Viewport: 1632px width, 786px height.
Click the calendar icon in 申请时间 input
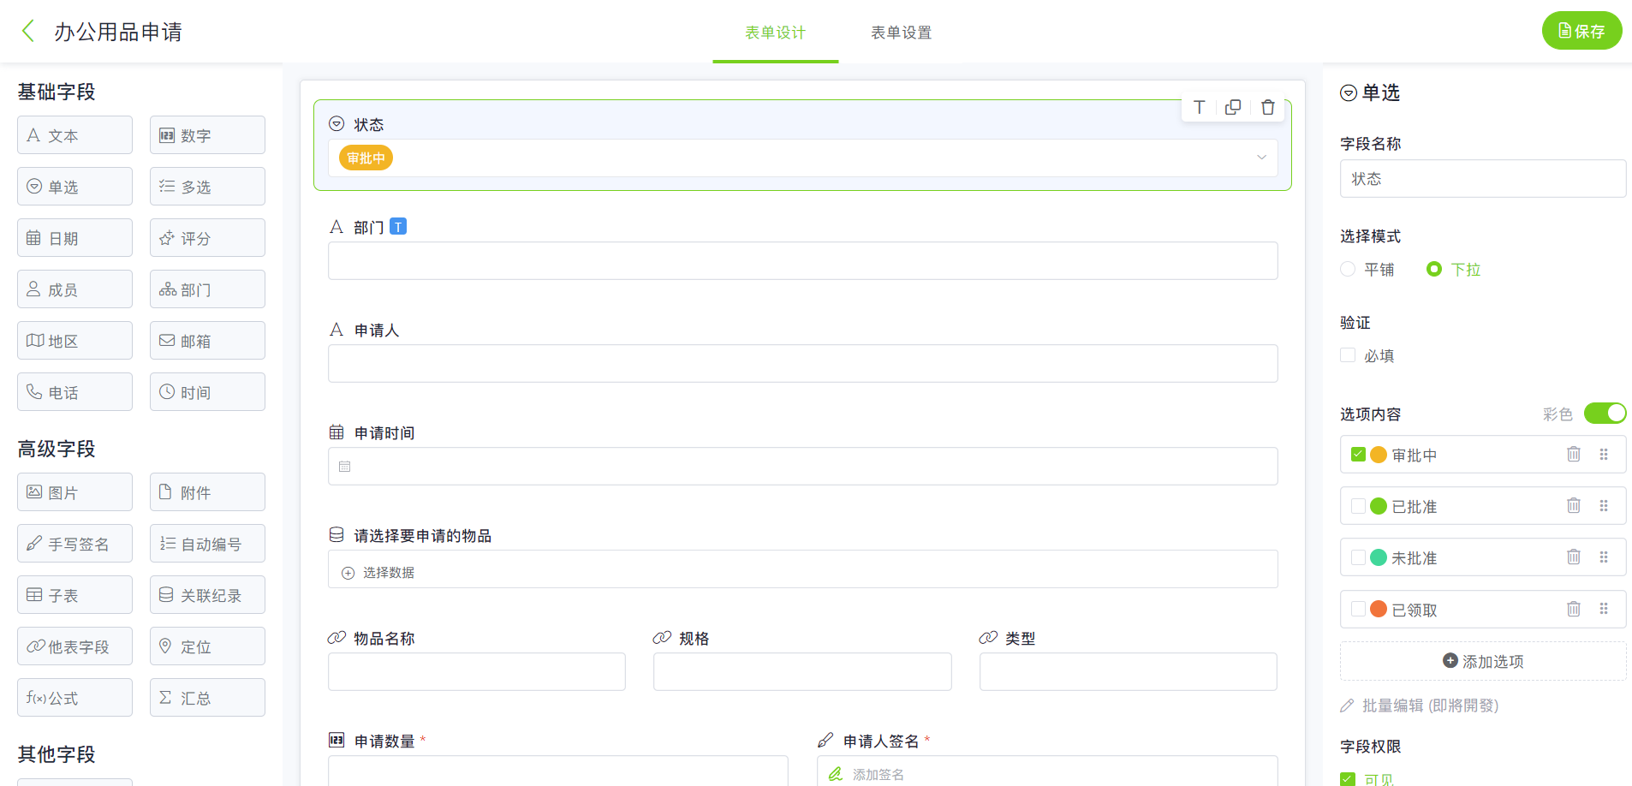click(345, 467)
